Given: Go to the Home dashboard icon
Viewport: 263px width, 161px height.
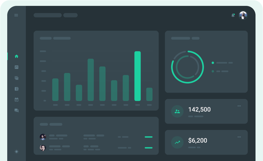Looking at the screenshot, I should point(17,56).
